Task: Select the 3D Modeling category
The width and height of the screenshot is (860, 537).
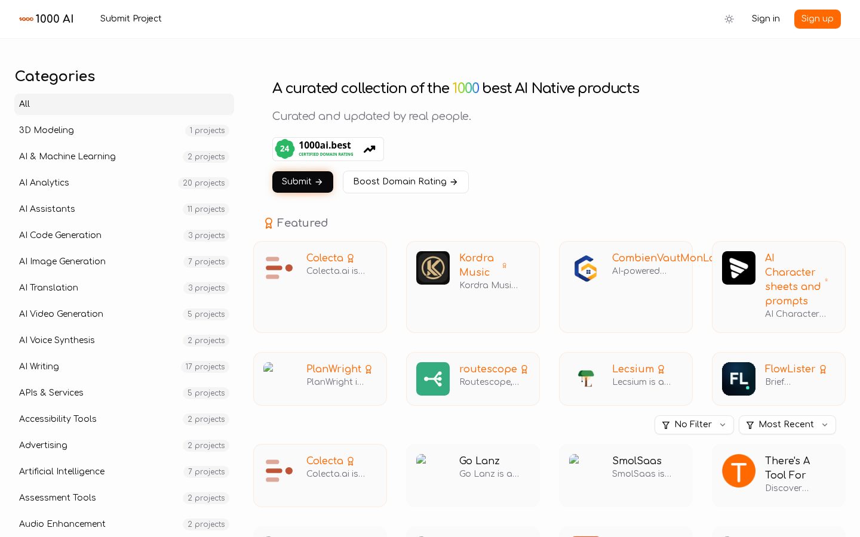Action: (x=124, y=130)
